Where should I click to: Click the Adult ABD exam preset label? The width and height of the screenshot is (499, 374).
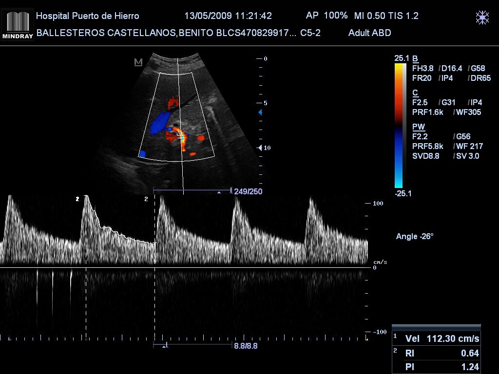[369, 33]
